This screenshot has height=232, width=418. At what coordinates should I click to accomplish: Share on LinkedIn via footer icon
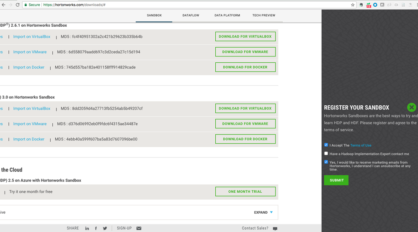(x=87, y=228)
